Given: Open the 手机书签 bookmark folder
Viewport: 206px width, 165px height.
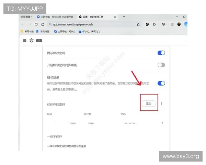Looking at the screenshot, I should (x=43, y=31).
